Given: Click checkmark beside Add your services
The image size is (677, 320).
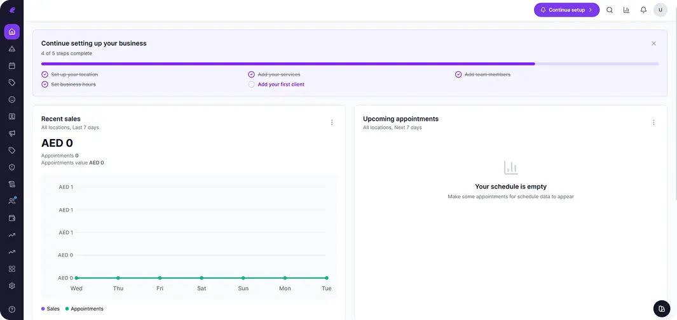Looking at the screenshot, I should click(x=251, y=75).
